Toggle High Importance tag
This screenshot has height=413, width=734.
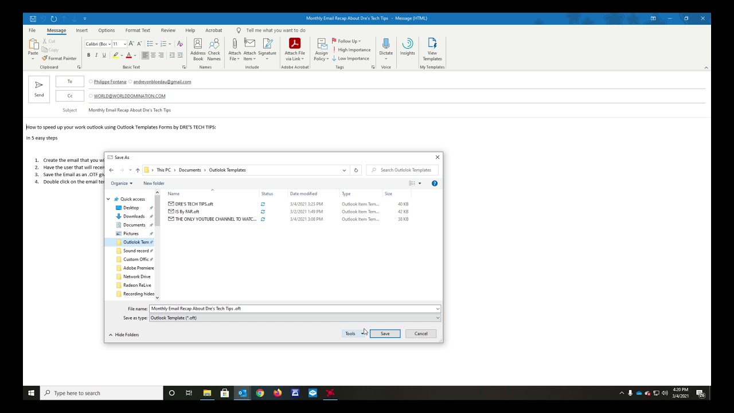point(352,50)
